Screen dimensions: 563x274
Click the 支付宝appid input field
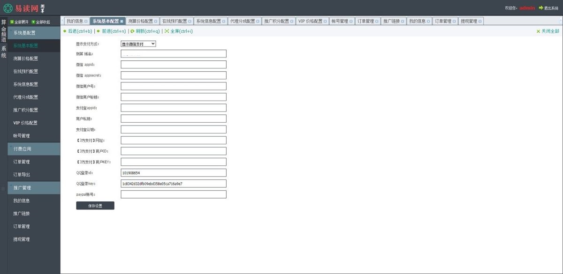[x=174, y=108]
